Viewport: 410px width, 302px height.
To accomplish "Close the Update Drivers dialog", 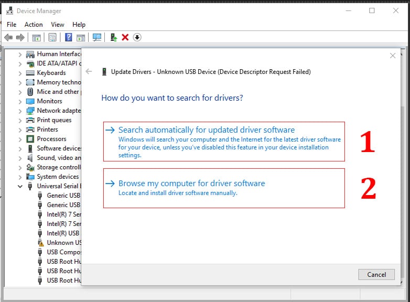I will pos(393,56).
